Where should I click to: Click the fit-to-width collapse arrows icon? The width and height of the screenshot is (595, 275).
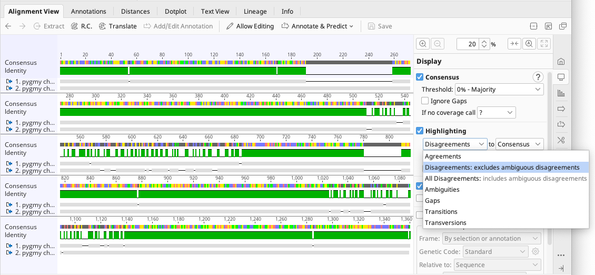(x=514, y=44)
